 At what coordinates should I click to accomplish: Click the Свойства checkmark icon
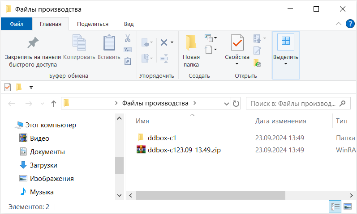pyautogui.click(x=237, y=42)
